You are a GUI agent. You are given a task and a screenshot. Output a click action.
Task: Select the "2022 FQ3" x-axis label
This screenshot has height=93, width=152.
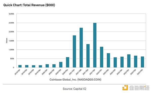(113, 72)
